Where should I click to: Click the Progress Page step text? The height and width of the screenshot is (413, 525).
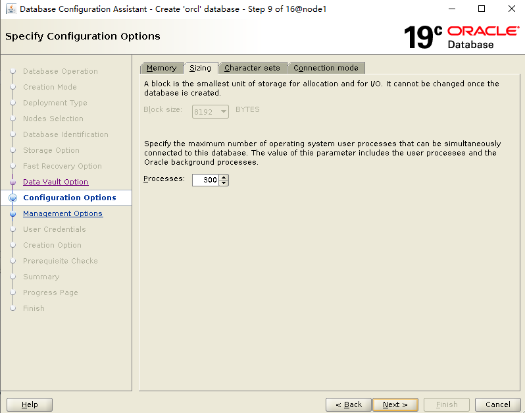tap(51, 292)
